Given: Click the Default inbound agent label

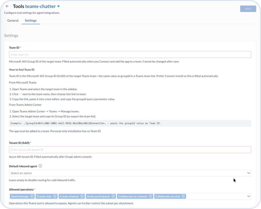Looking at the screenshot, I should (23, 166).
